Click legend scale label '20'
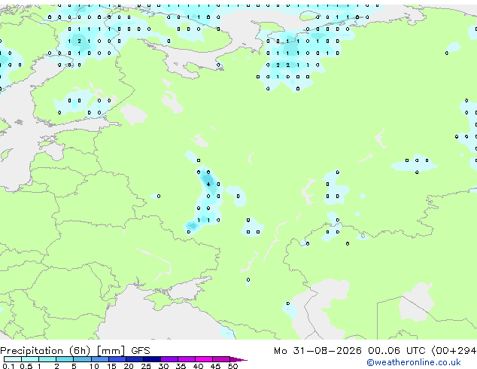 pos(129,366)
